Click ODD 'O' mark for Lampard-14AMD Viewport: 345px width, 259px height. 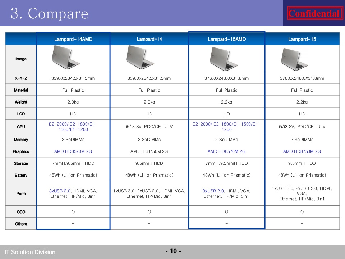click(73, 212)
